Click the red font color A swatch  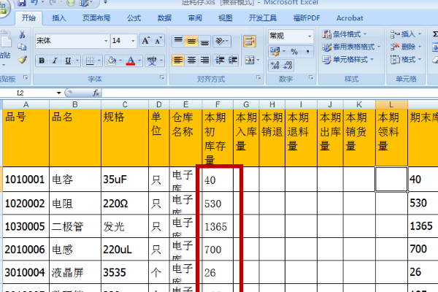coord(131,61)
